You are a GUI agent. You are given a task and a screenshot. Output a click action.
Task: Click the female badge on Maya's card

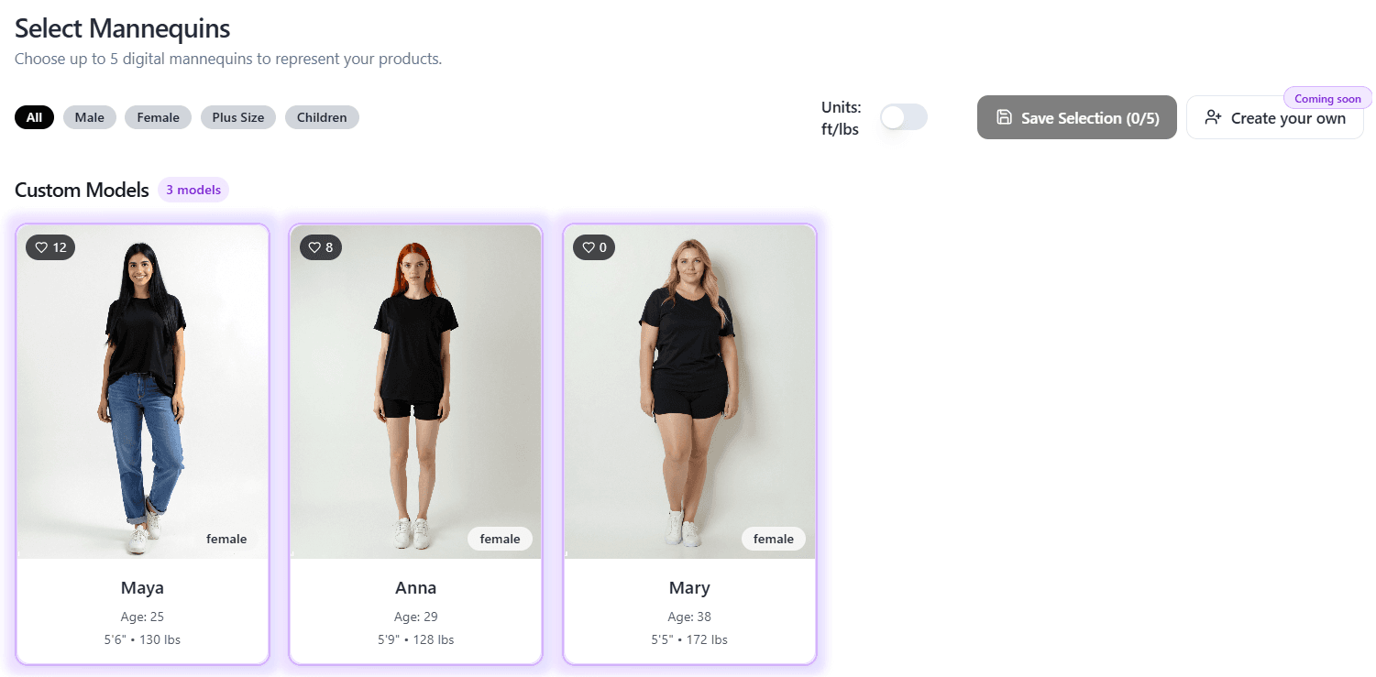pyautogui.click(x=226, y=539)
